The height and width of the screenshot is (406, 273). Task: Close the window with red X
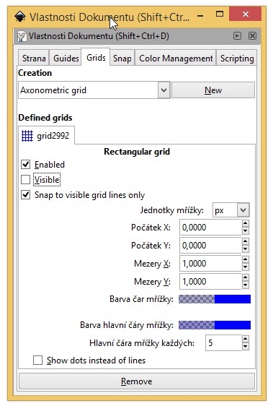(x=245, y=14)
